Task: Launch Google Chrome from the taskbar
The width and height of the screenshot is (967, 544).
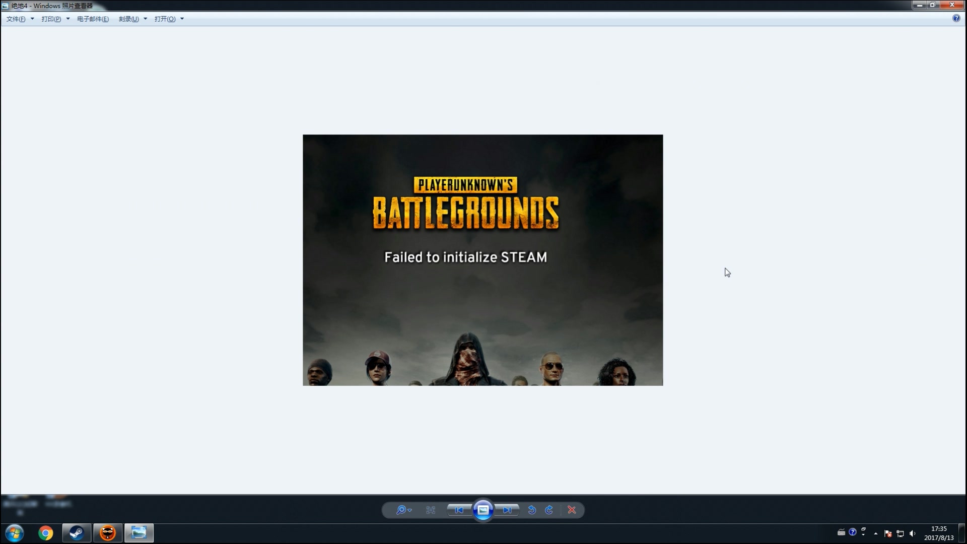Action: click(46, 533)
